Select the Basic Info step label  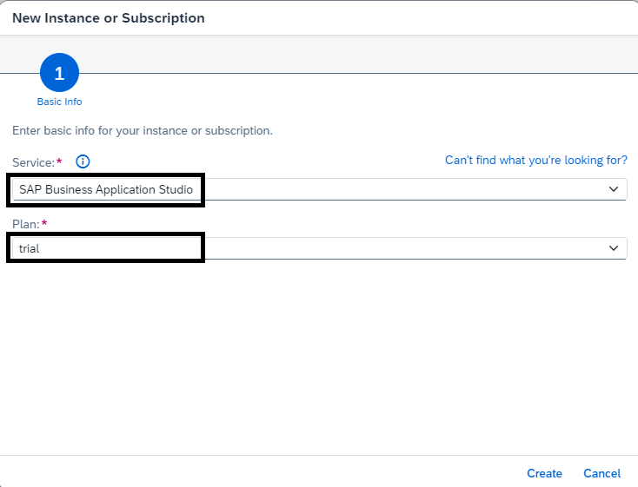[x=59, y=102]
